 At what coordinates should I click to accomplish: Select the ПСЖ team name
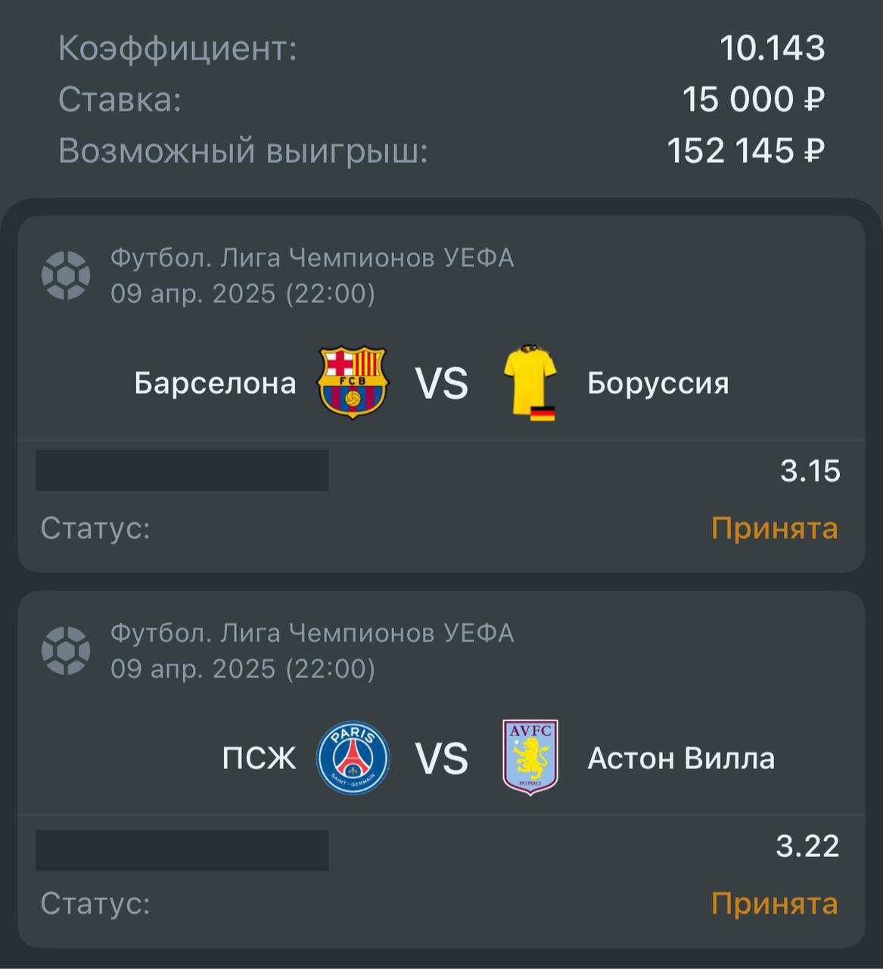[259, 759]
